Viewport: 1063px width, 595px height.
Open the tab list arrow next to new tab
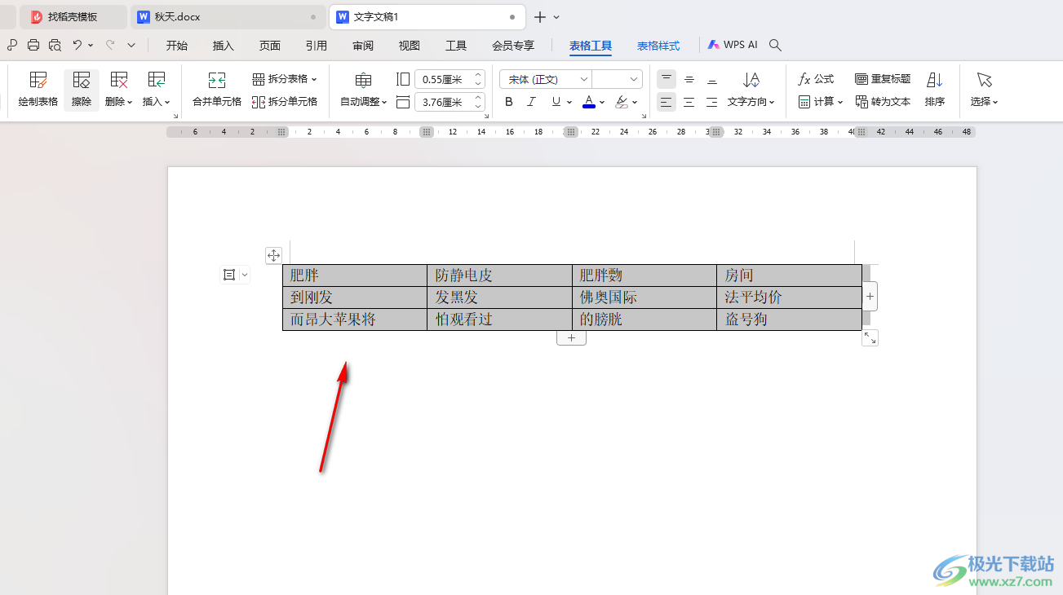[x=556, y=17]
